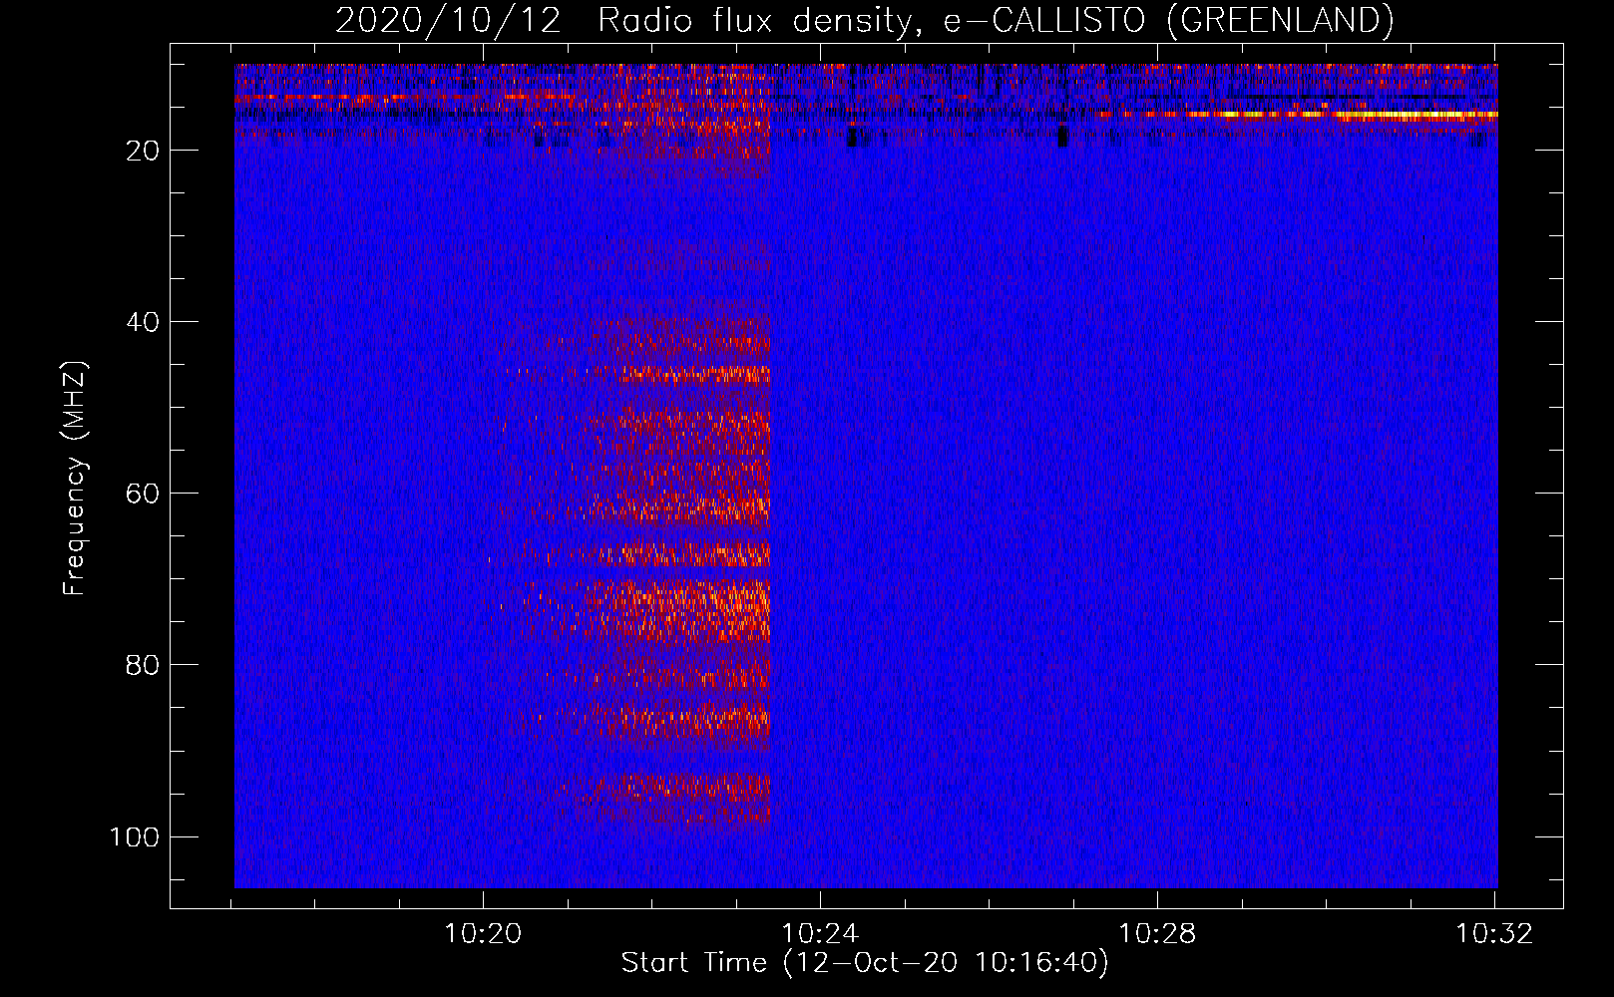Click the 100 MHz frequency tick label

135,836
